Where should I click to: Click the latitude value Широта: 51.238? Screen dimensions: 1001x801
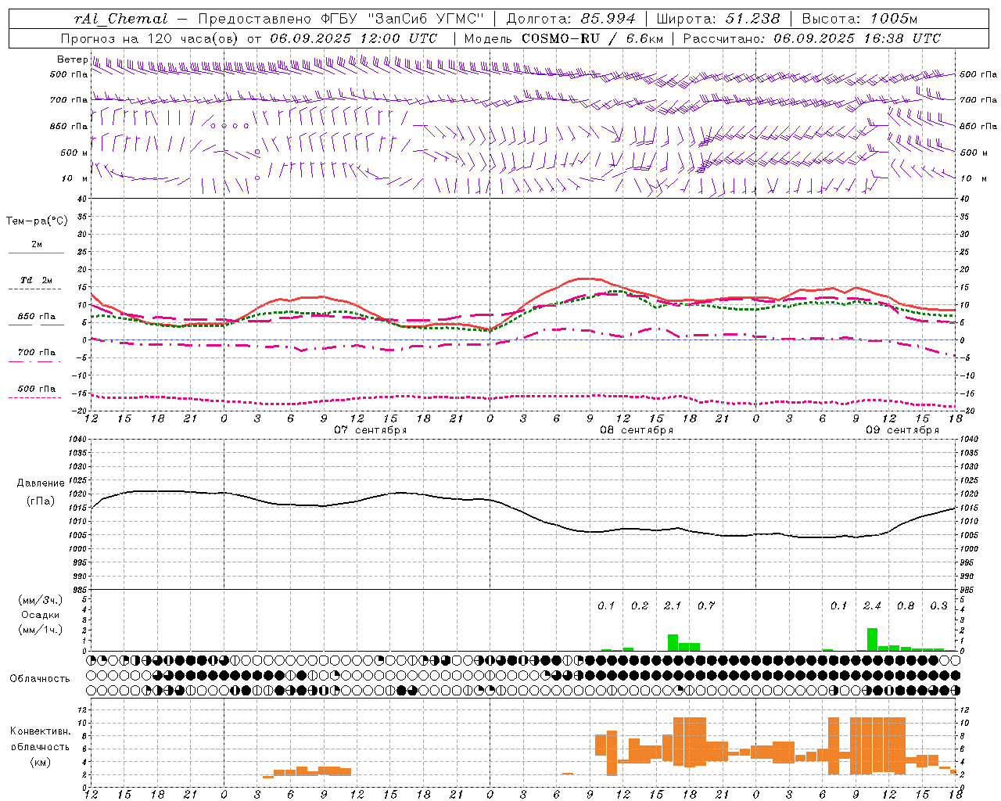coord(718,19)
